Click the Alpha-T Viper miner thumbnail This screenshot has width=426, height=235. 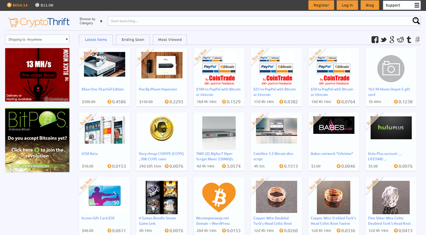pos(219,133)
